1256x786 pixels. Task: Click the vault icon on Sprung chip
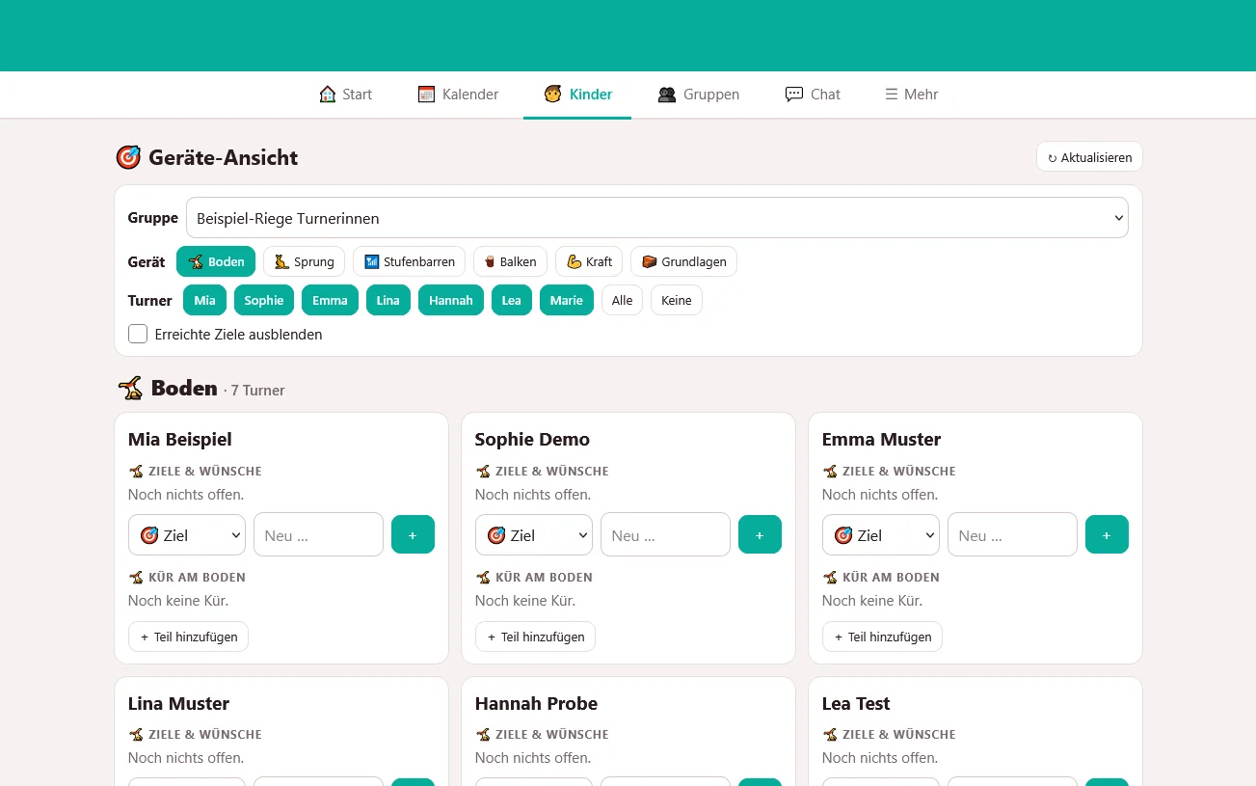[281, 262]
